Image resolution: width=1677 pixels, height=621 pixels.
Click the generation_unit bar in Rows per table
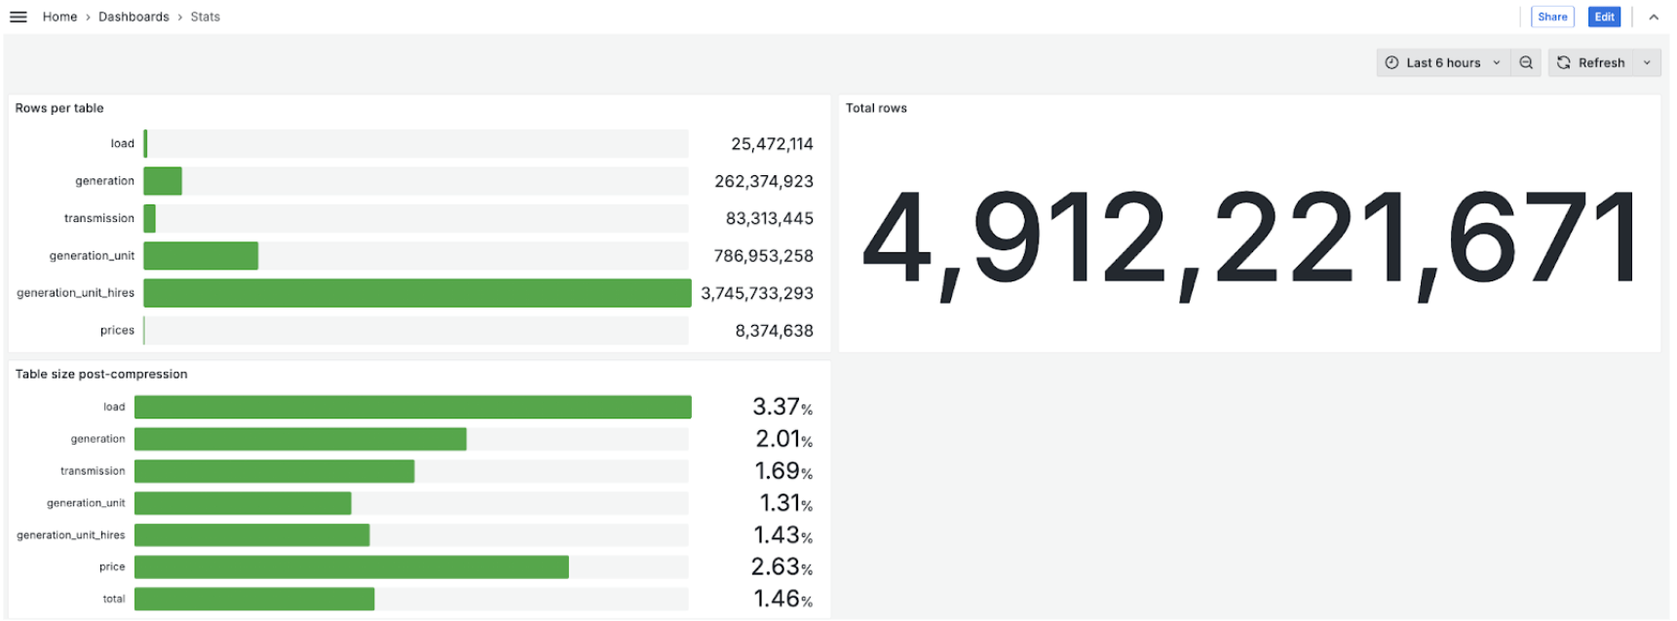tap(201, 256)
